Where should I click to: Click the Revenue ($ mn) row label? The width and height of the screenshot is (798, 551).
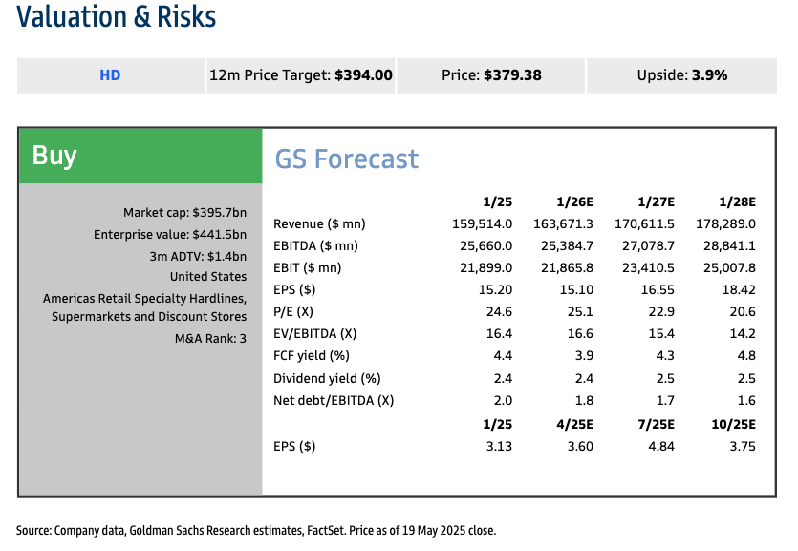319,224
